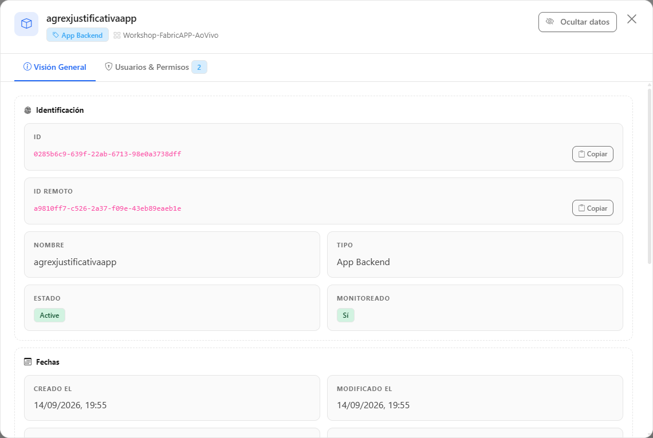Click the Sí badge under Monitoreado
653x438 pixels.
[345, 315]
